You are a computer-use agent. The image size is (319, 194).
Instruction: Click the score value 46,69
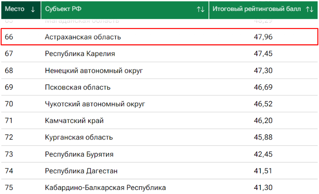(263, 87)
